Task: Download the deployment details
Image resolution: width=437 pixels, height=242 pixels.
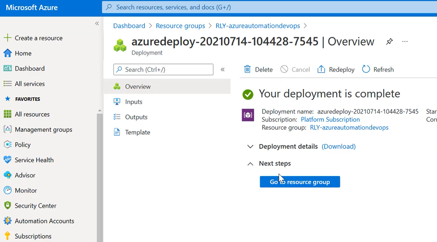Action: [339, 146]
